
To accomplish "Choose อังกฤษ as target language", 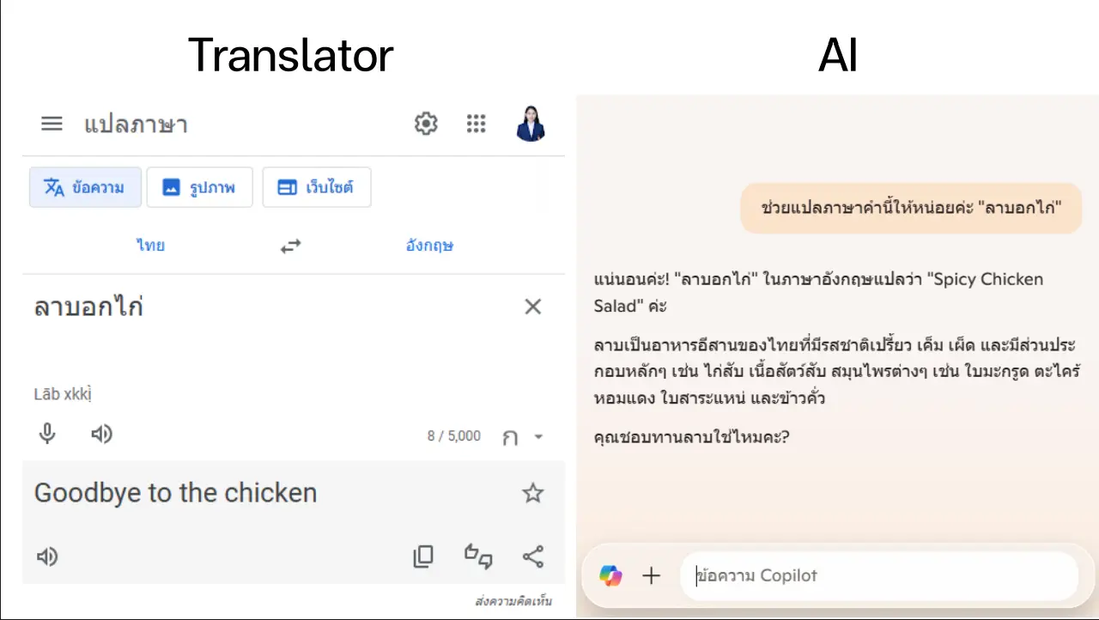I will click(x=429, y=246).
